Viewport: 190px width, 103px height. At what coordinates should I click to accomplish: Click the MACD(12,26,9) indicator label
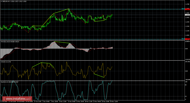[5, 42]
